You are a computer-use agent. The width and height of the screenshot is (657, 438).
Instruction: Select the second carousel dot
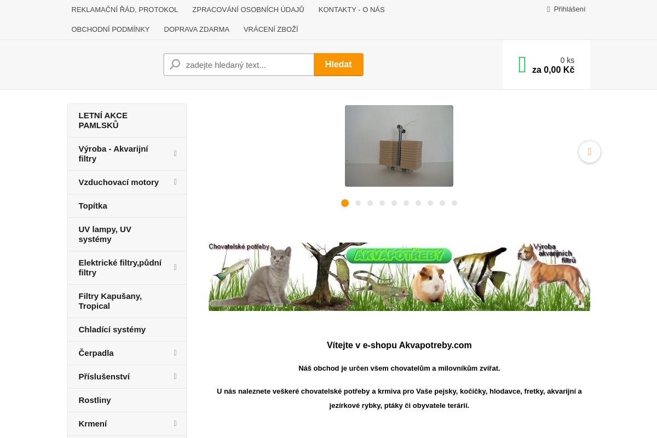tap(358, 203)
